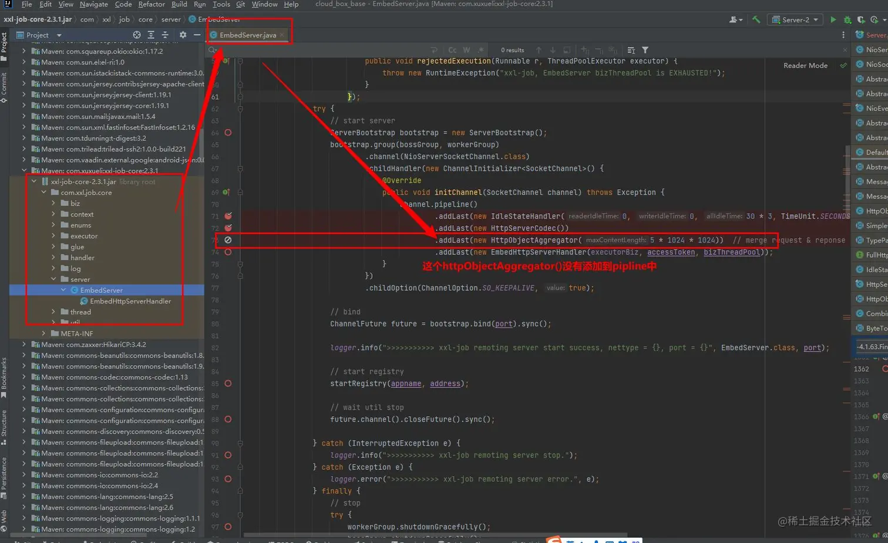This screenshot has height=543, width=888.
Task: Click the new line search option icon
Action: [x=434, y=50]
